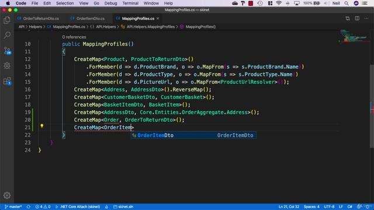
Task: Click the cloud icon in menu bar
Action: (235, 3)
